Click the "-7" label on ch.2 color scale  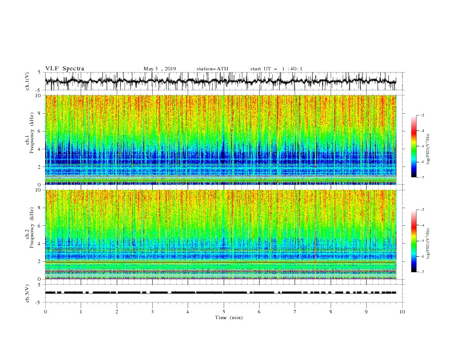coord(422,272)
